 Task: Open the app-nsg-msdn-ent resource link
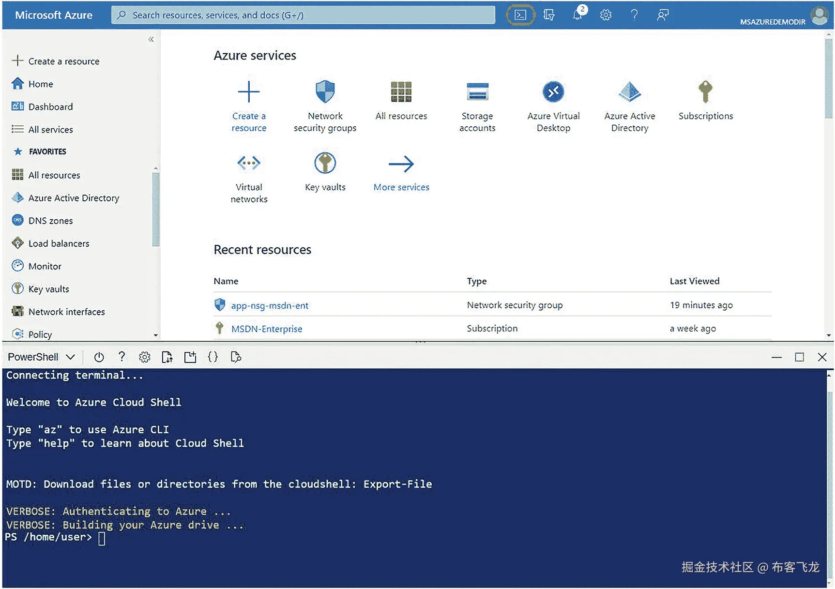[270, 305]
